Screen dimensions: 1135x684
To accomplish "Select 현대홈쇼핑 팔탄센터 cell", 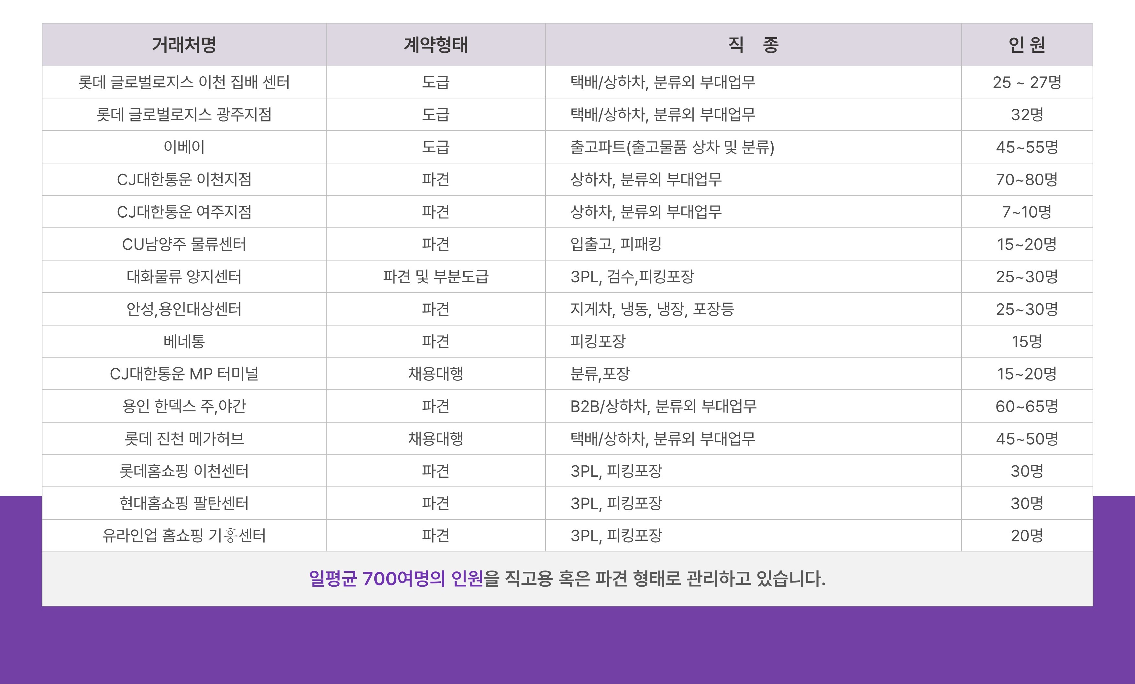I will click(184, 503).
